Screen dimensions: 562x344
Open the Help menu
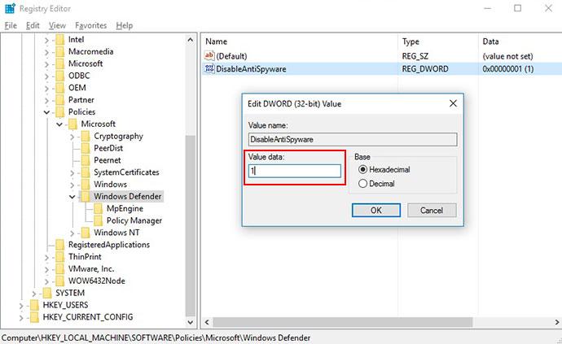(125, 25)
